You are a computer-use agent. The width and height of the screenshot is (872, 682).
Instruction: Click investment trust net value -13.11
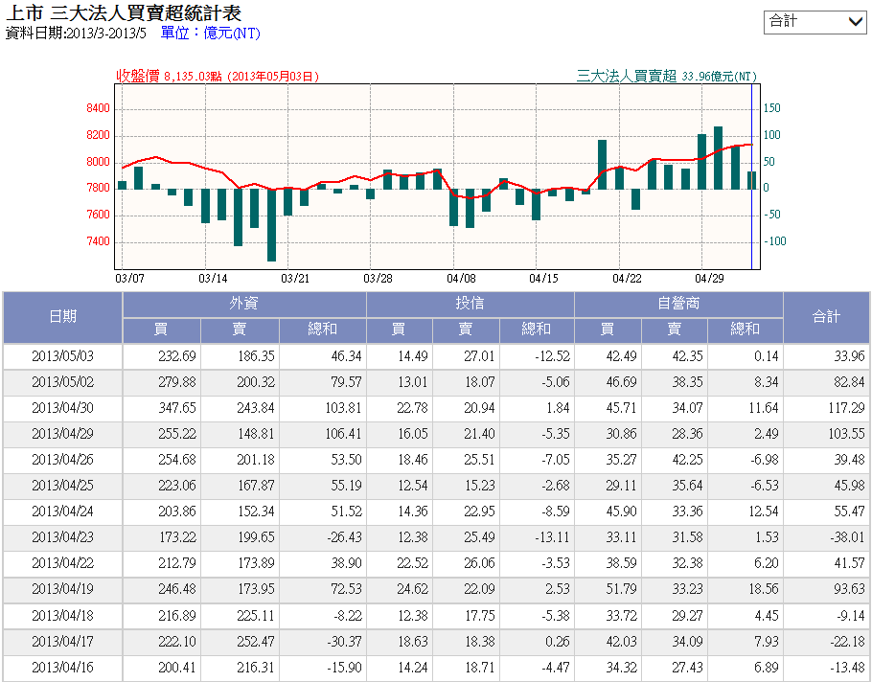[552, 537]
